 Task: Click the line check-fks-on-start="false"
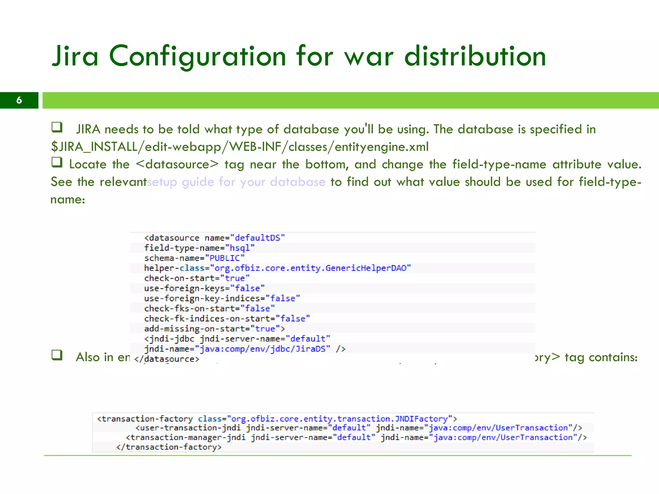point(209,308)
